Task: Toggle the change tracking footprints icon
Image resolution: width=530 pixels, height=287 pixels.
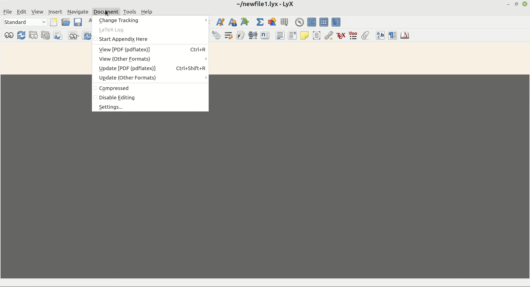Action: coord(336,22)
